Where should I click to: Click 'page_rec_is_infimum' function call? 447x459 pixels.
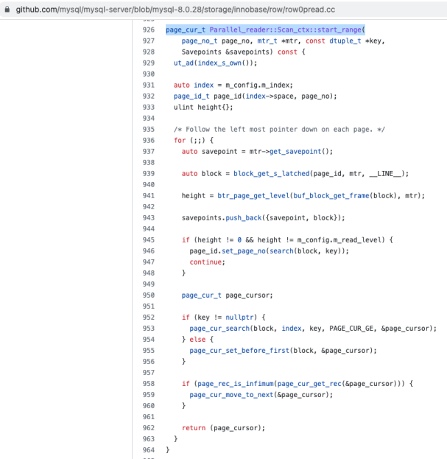235,384
